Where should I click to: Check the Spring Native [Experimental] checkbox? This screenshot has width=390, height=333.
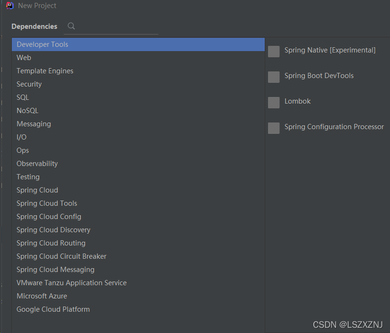coord(274,52)
